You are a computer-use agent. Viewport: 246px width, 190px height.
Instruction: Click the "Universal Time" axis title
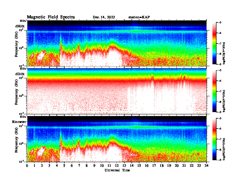(x=117, y=170)
